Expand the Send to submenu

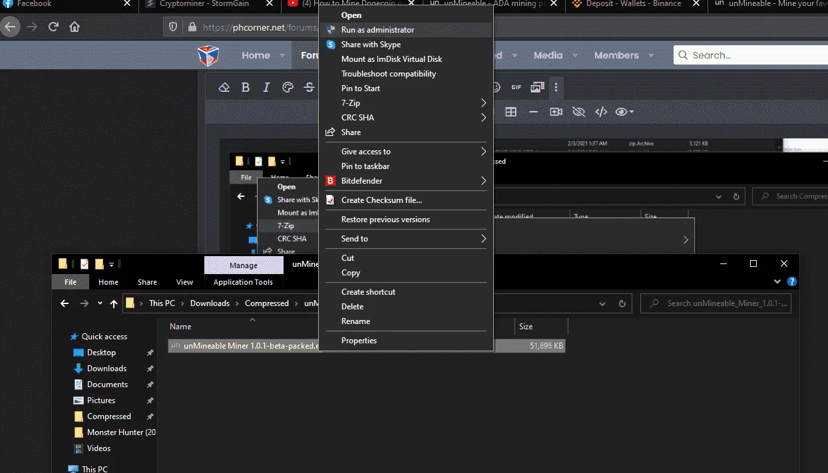(x=484, y=239)
